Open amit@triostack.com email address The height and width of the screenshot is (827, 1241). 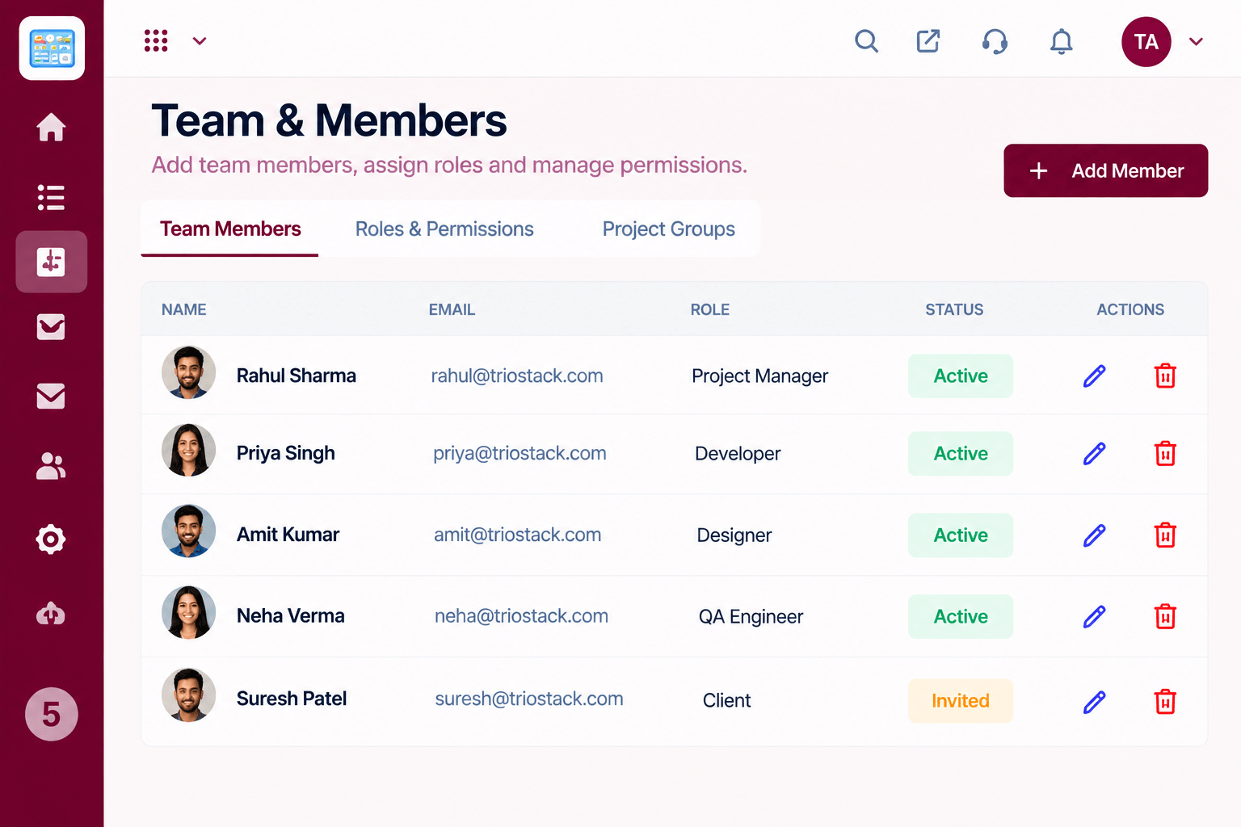coord(517,535)
